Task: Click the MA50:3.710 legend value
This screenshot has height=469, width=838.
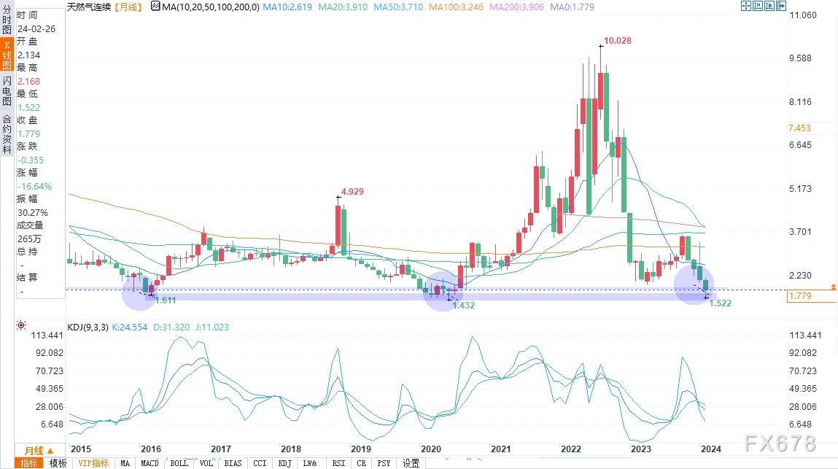Action: tap(398, 7)
